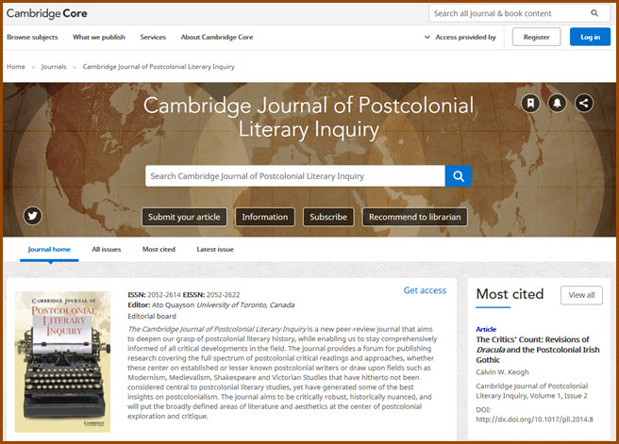Click the Information button
Image resolution: width=619 pixels, height=444 pixels.
tap(265, 217)
